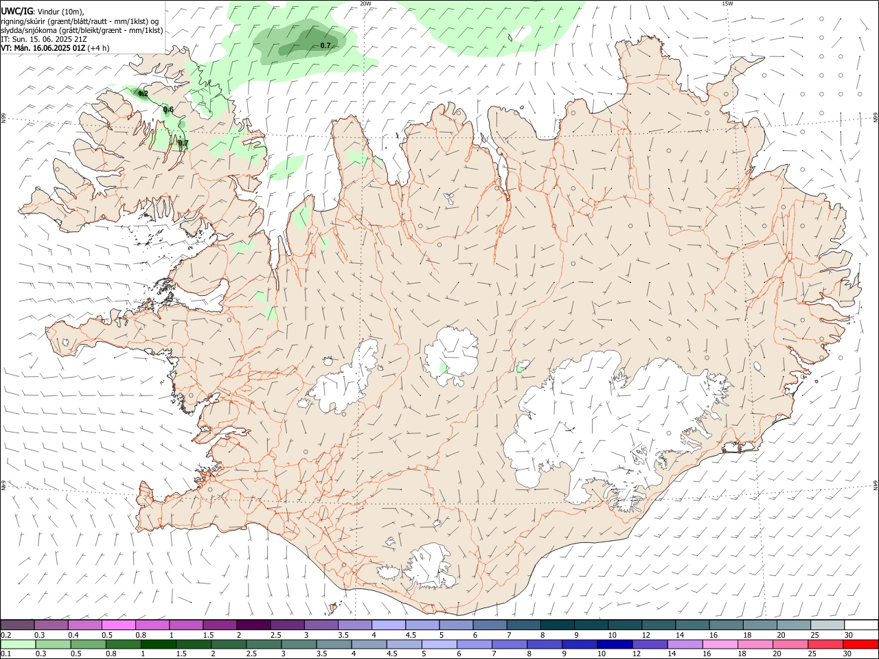Click the 30 label in the upper legend
The width and height of the screenshot is (879, 659).
(x=849, y=635)
